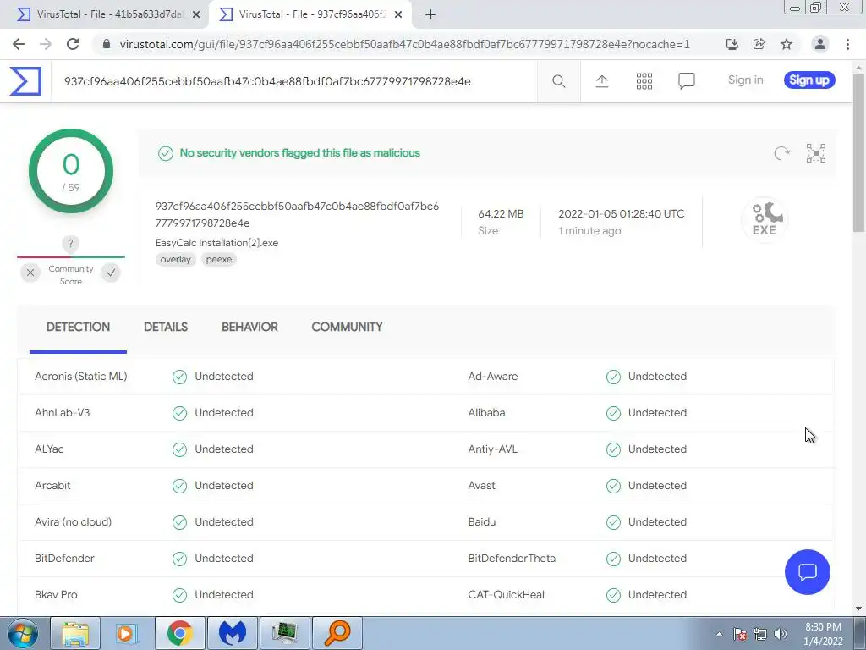The height and width of the screenshot is (650, 866).
Task: Open the upload file icon
Action: pos(602,81)
